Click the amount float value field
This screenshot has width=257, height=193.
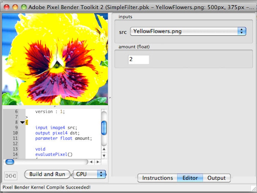(x=138, y=59)
